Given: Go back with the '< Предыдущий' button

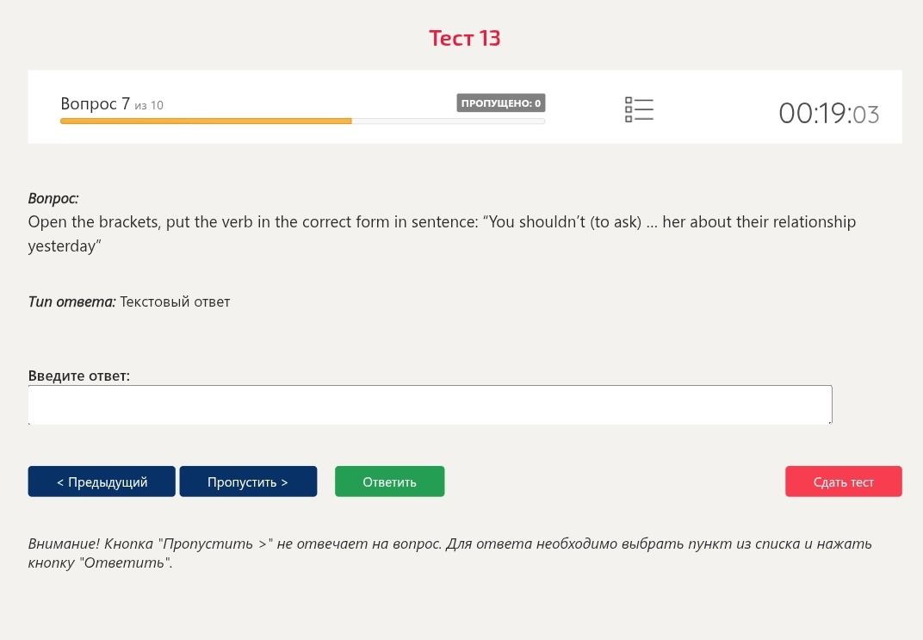Looking at the screenshot, I should click(x=102, y=482).
